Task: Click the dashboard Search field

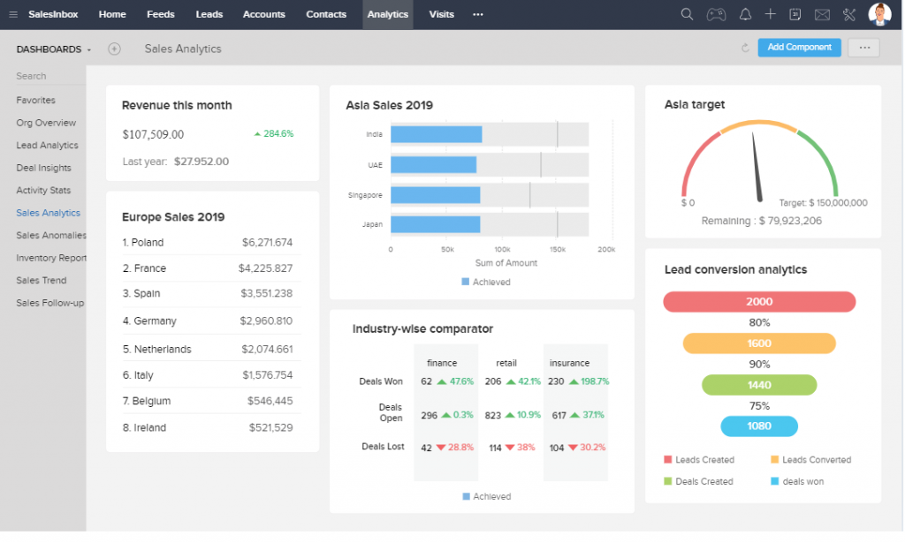Action: click(x=44, y=77)
